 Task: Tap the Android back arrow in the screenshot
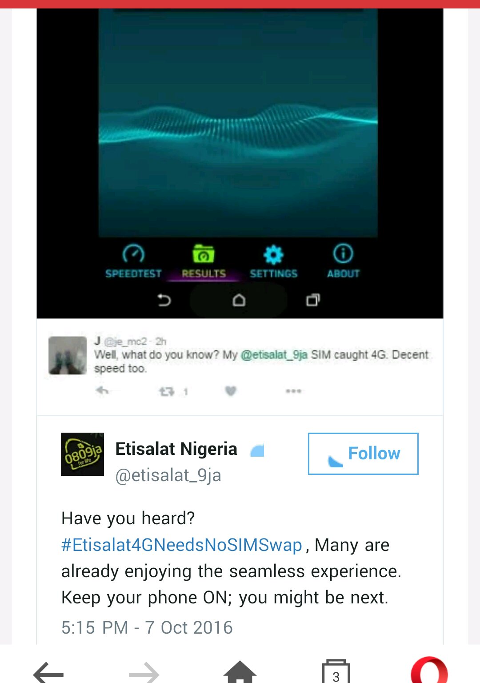[x=164, y=301]
